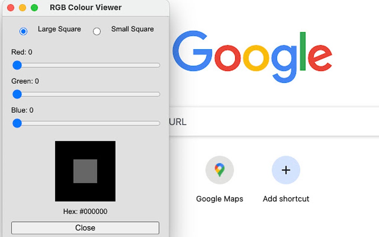Click the inner grey square preview
379x237 pixels.
(x=85, y=172)
